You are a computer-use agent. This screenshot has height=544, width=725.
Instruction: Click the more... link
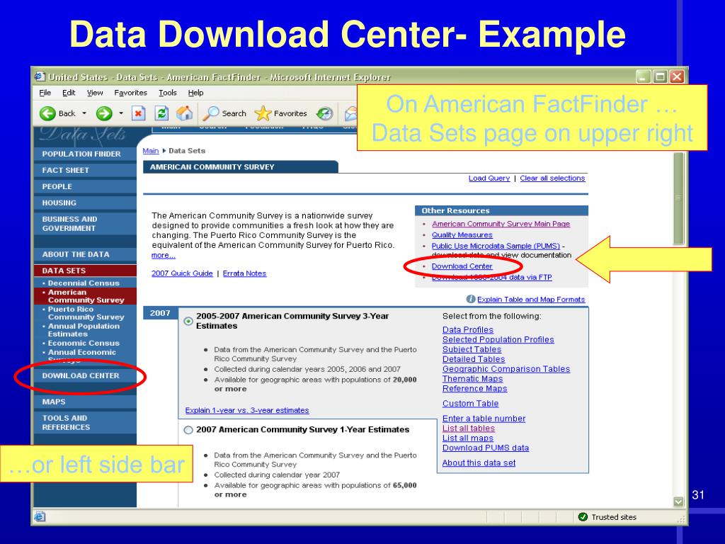tap(164, 255)
